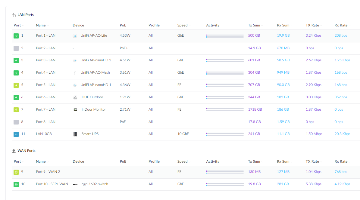Click the 10 GbE speed value
The width and height of the screenshot is (360, 200).
pos(183,134)
